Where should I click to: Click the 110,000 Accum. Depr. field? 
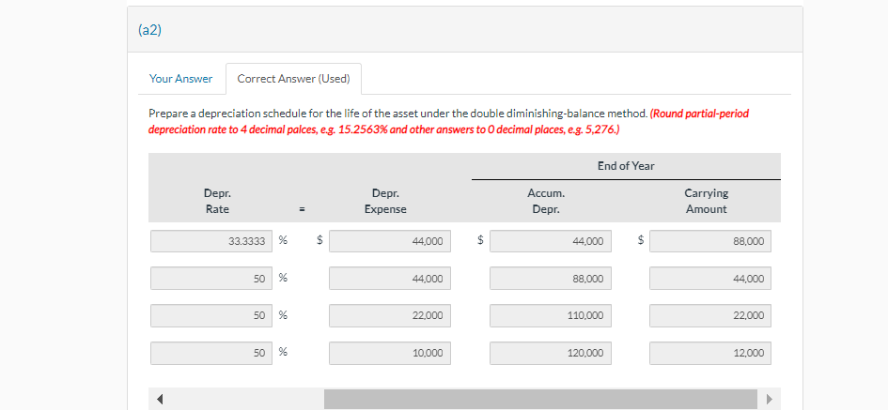[551, 315]
